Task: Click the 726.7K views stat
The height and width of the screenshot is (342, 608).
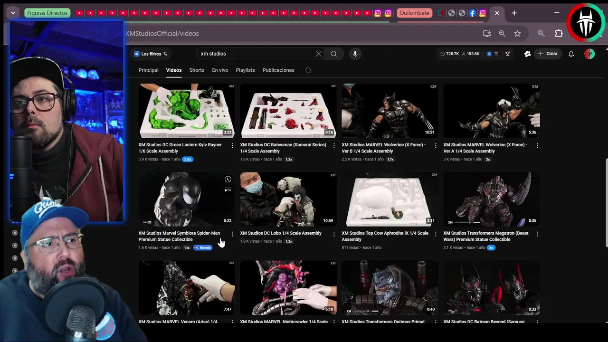Action: click(449, 54)
